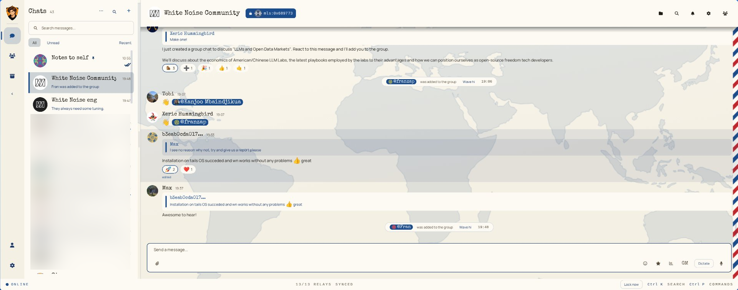
Task: Search within the conversation via header magnifier
Action: [676, 13]
